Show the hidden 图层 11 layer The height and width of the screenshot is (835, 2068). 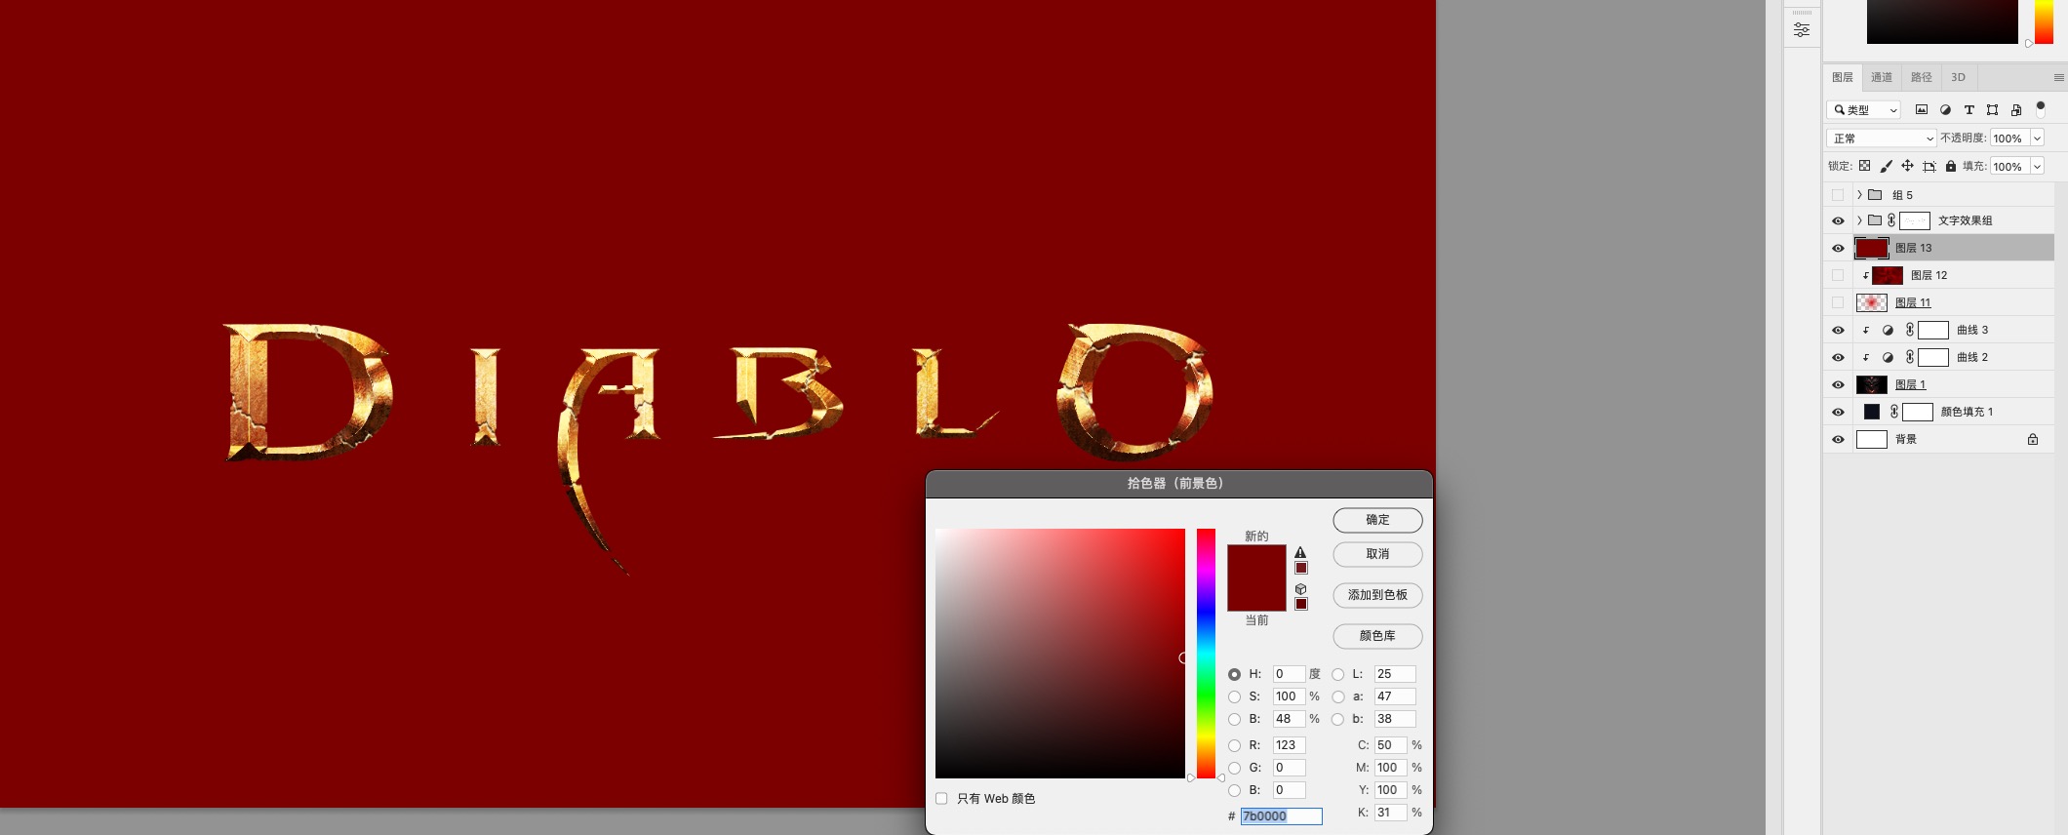(x=1838, y=302)
